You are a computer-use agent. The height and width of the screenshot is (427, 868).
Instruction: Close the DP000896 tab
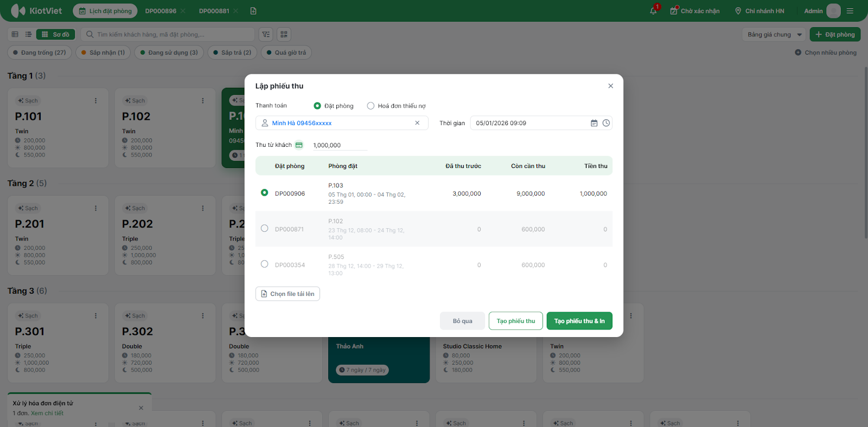click(x=183, y=11)
